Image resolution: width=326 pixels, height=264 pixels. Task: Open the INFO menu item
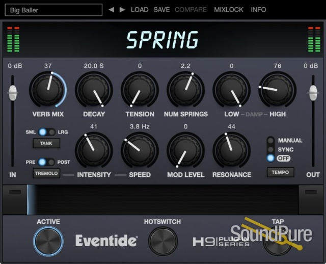pyautogui.click(x=258, y=10)
